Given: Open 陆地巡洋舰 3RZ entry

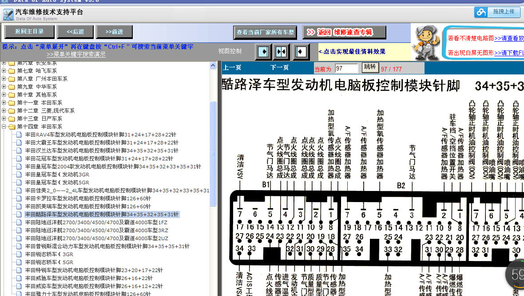Looking at the screenshot, I should (x=96, y=230).
